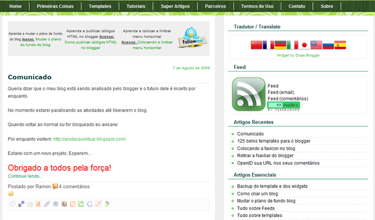375x220 pixels.
Task: Open '4 comentários' link
Action: 74,186
